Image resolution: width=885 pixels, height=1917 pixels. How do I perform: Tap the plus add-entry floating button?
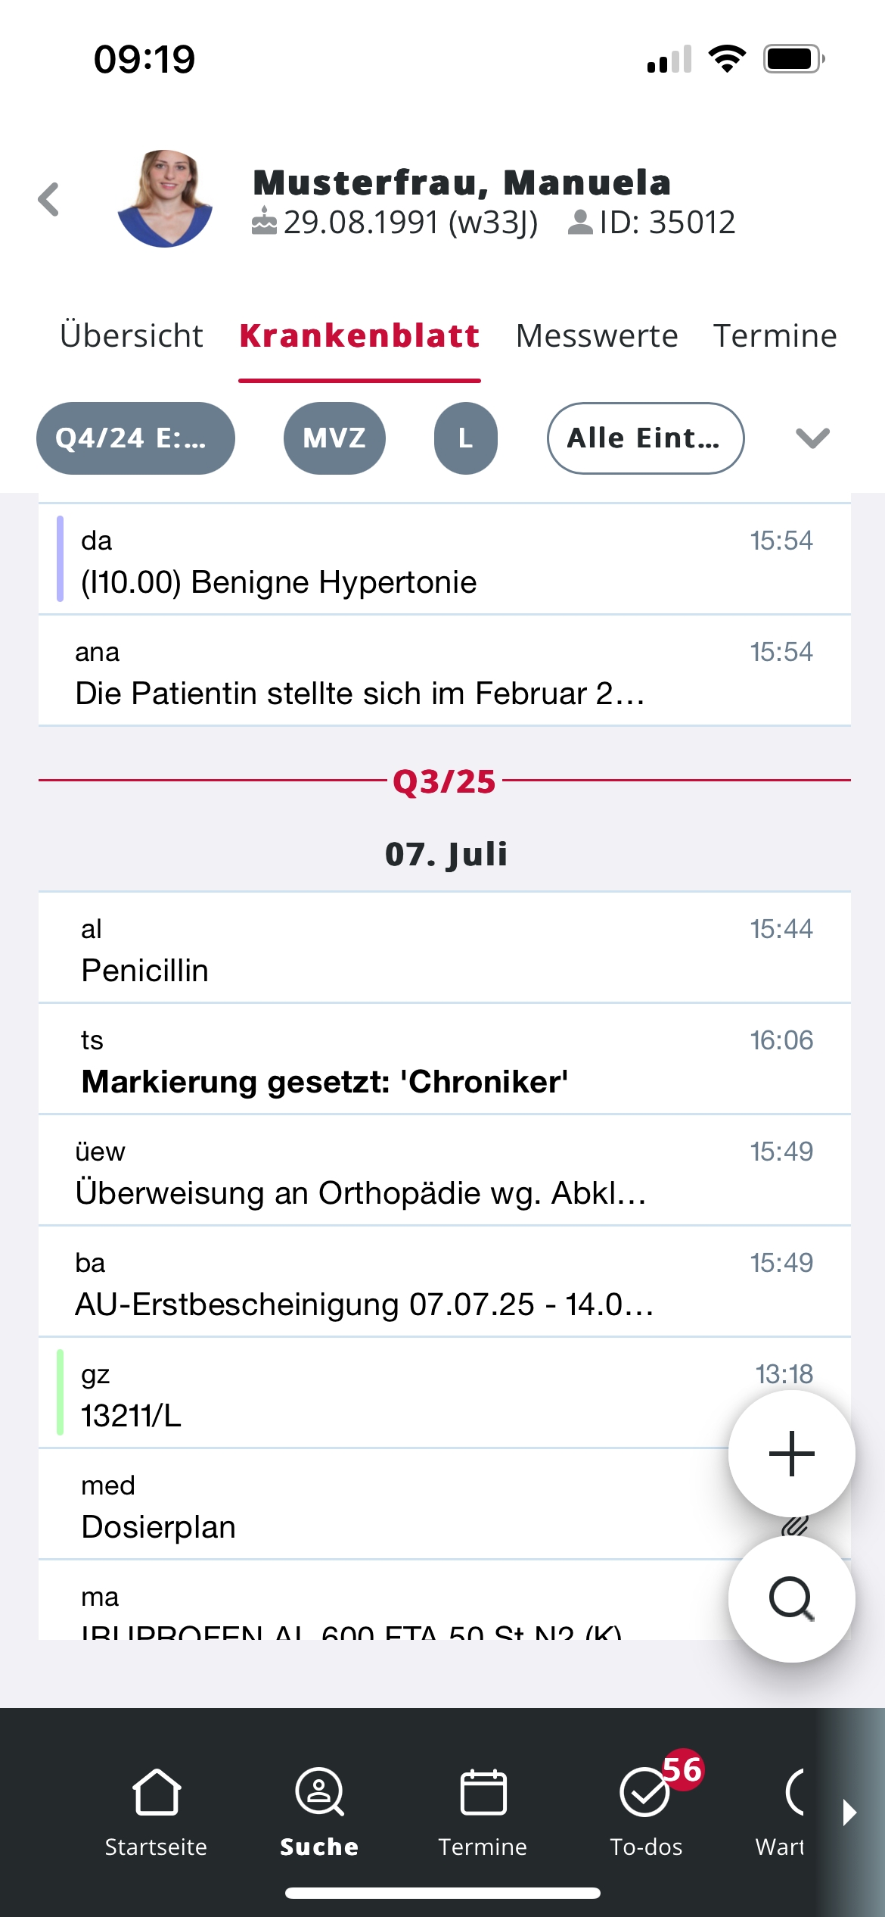click(x=791, y=1453)
